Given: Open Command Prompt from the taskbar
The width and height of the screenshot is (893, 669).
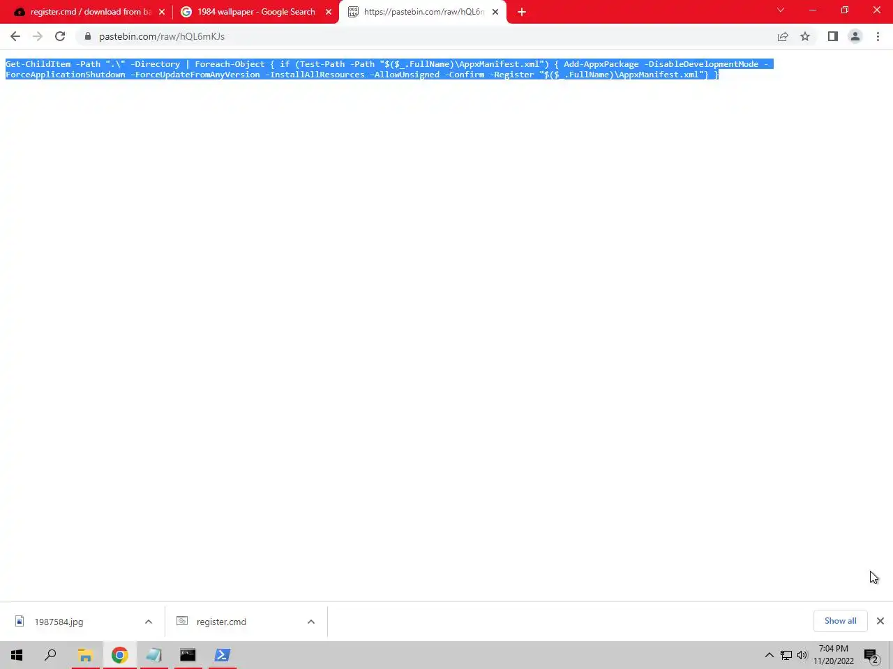Looking at the screenshot, I should [188, 655].
